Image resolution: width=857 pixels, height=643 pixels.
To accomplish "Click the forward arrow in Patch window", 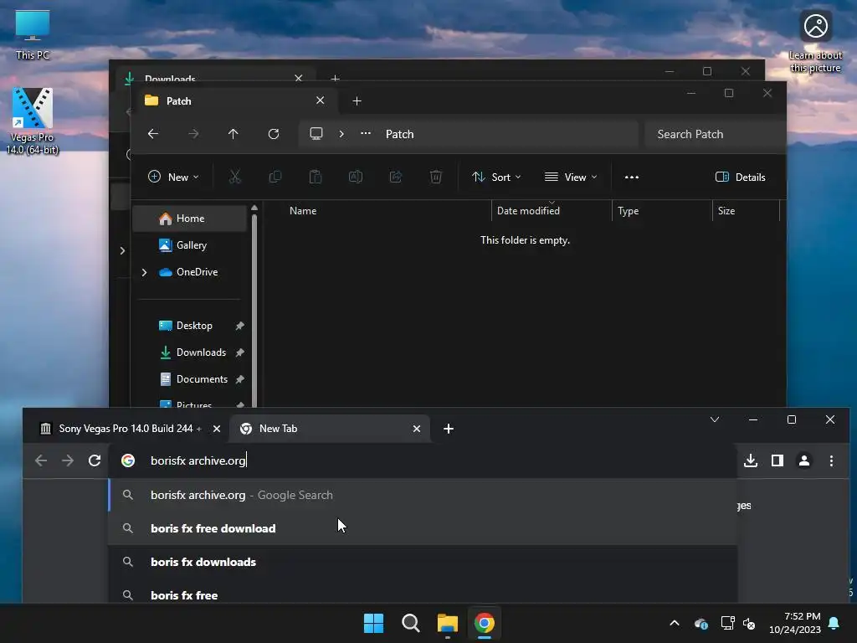I will pos(193,134).
